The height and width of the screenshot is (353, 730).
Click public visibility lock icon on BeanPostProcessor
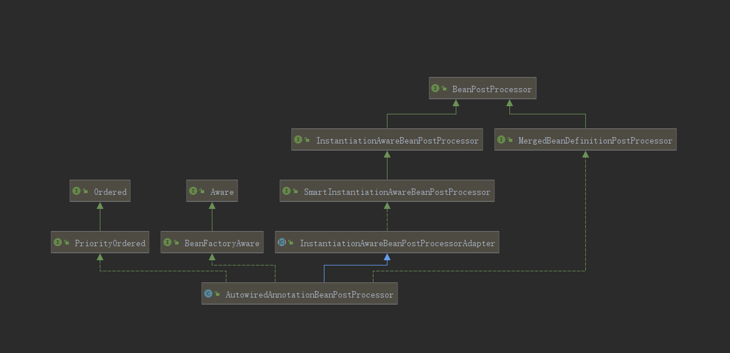tap(445, 89)
